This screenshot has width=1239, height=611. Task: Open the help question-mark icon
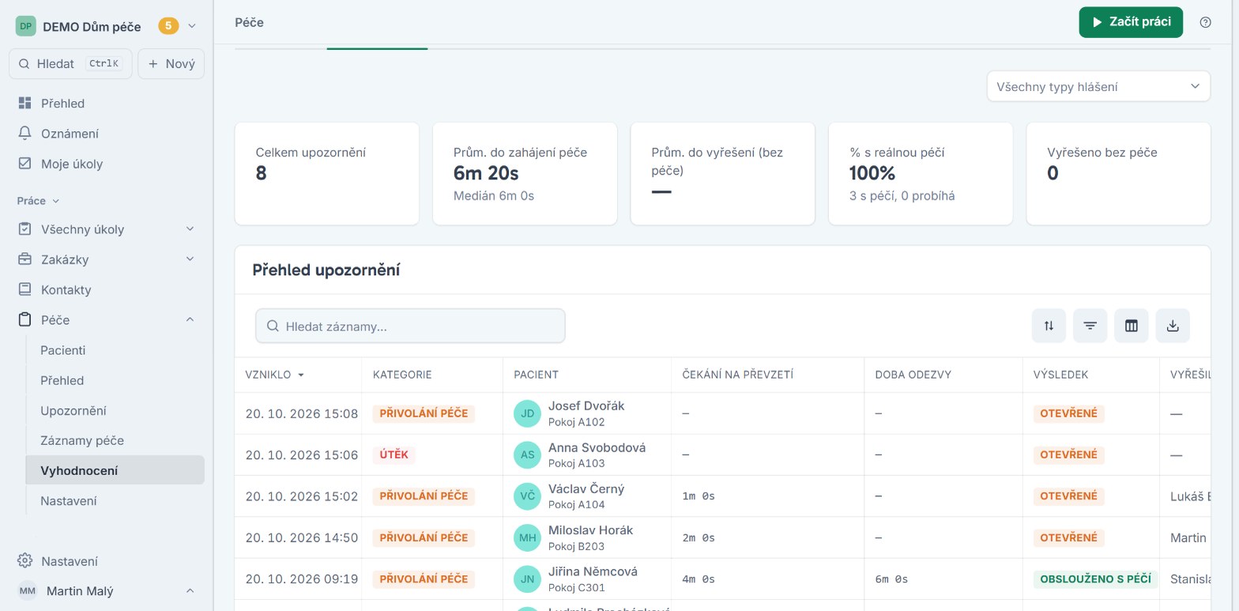click(1205, 22)
